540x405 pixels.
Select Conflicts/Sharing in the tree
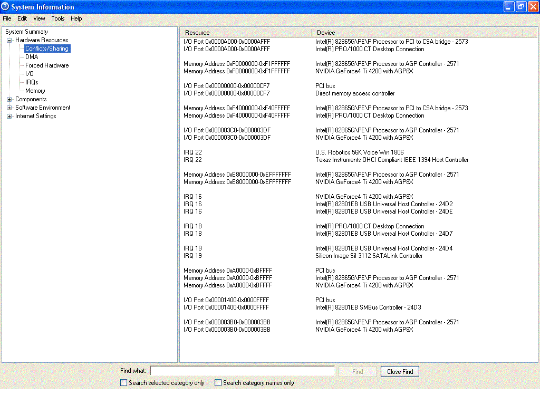tap(47, 49)
